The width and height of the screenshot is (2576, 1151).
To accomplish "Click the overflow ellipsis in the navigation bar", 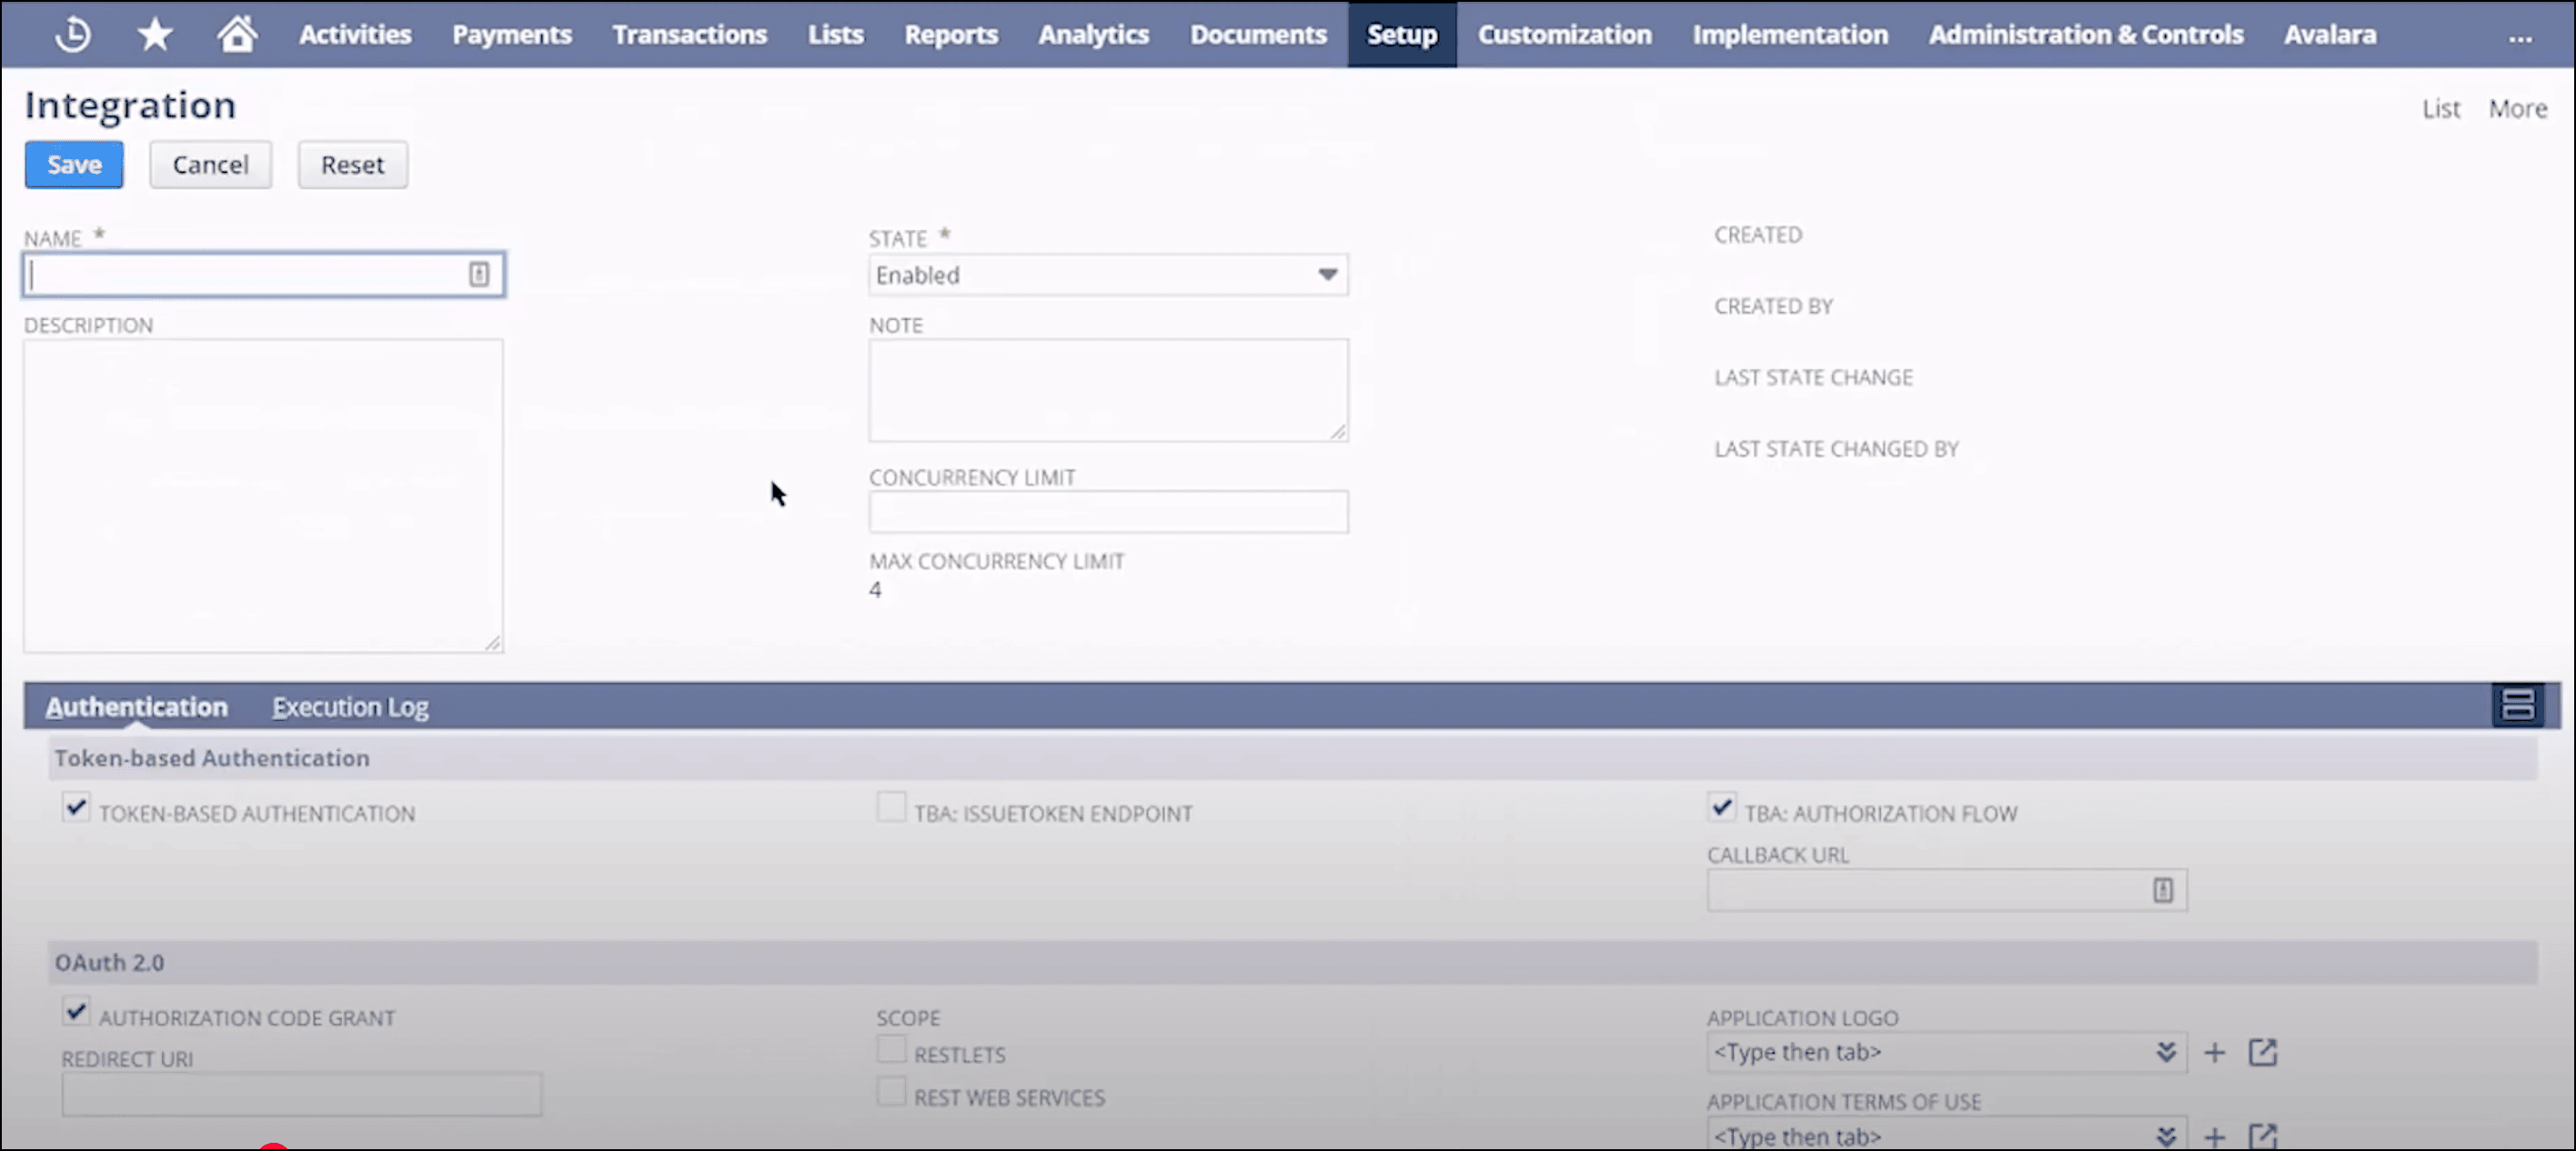I will click(2520, 38).
